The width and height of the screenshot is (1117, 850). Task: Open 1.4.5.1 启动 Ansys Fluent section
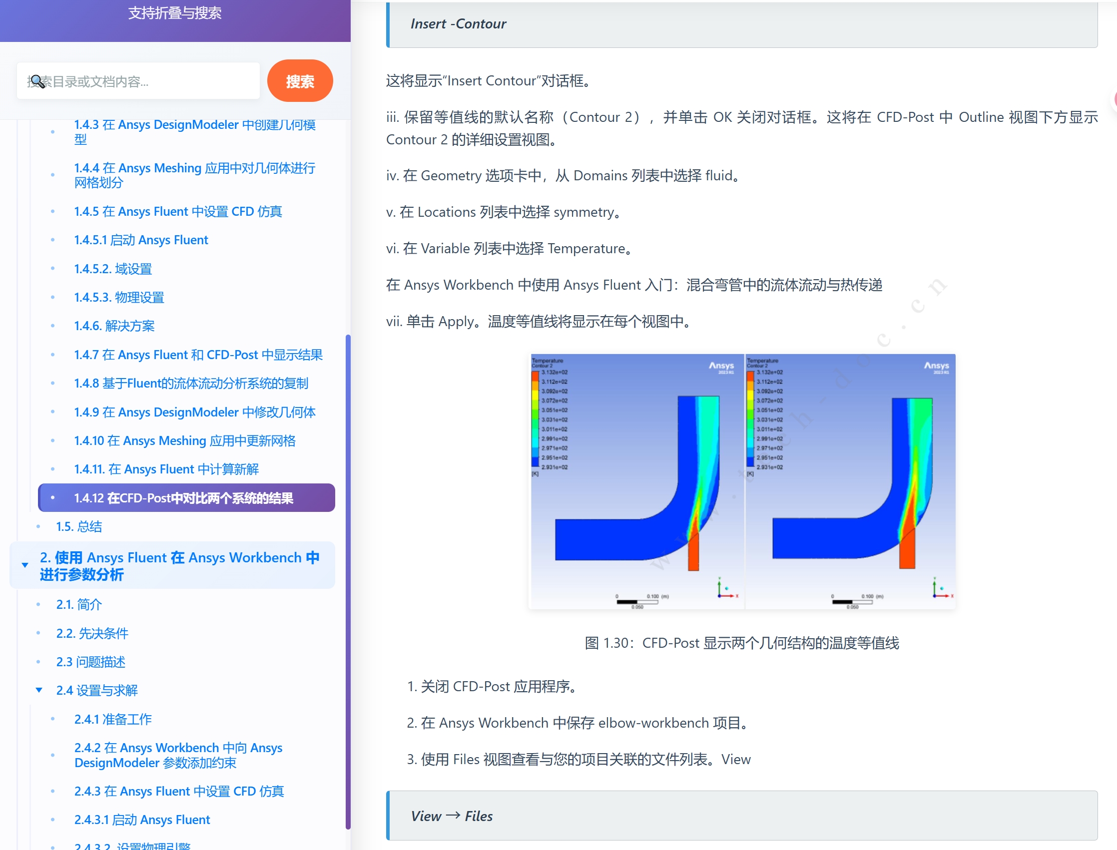(141, 240)
